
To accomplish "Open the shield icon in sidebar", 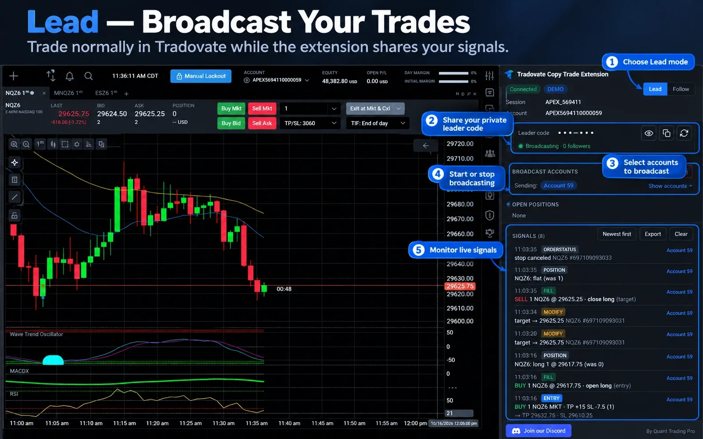I will [490, 216].
